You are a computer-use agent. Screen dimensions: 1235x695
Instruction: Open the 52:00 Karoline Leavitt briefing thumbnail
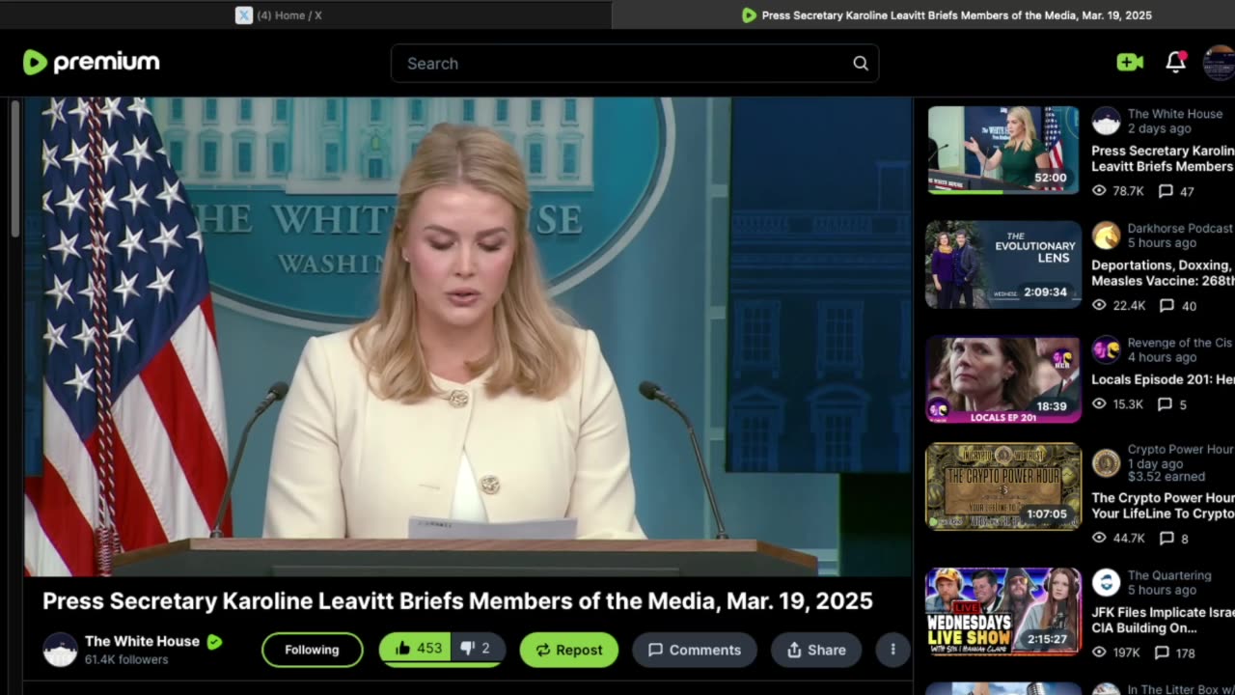coord(1003,150)
